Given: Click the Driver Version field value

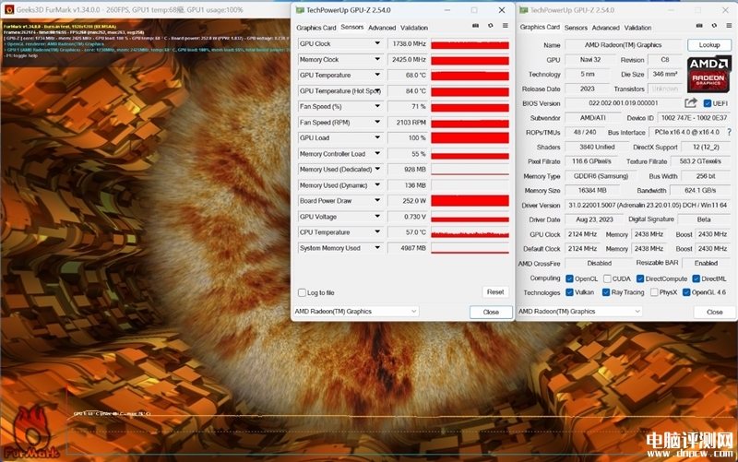Looking at the screenshot, I should pos(648,205).
